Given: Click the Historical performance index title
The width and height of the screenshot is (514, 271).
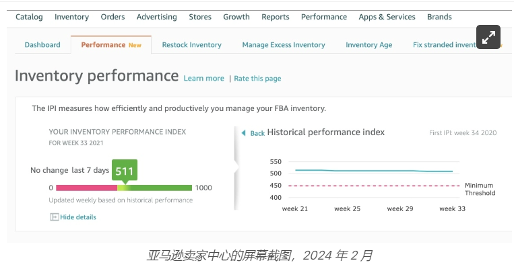Looking at the screenshot, I should (x=326, y=132).
